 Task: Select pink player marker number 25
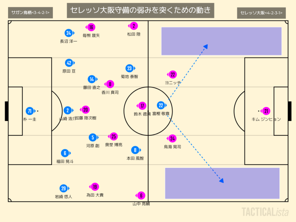click(114, 136)
